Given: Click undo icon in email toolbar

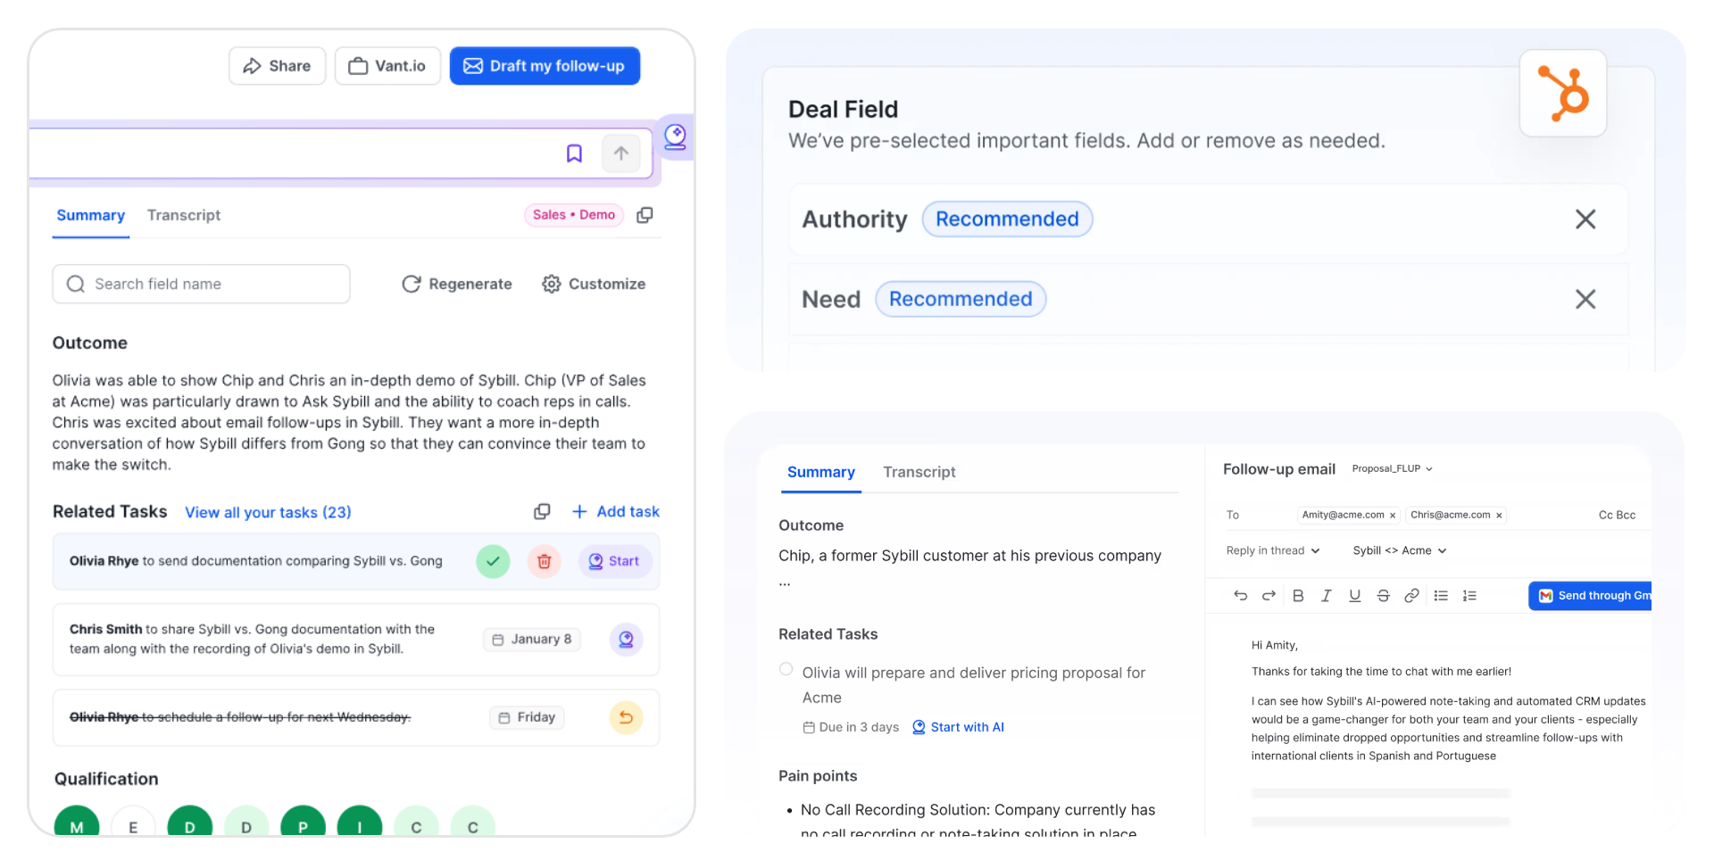Looking at the screenshot, I should point(1241,596).
